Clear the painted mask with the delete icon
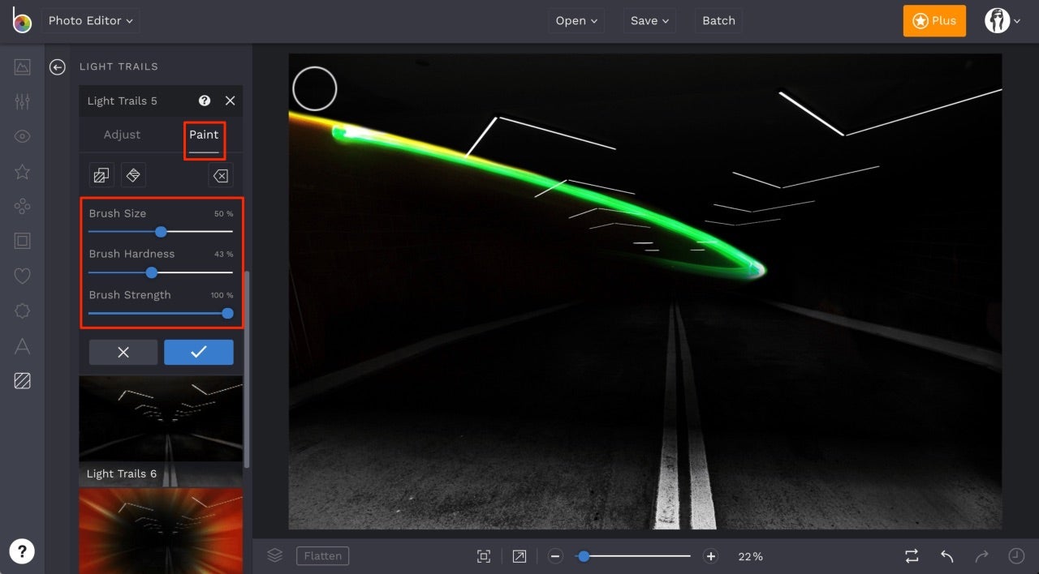Image resolution: width=1039 pixels, height=574 pixels. [220, 175]
